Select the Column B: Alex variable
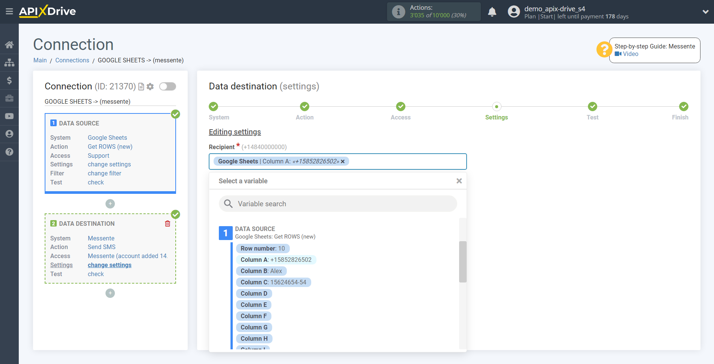 pos(261,271)
